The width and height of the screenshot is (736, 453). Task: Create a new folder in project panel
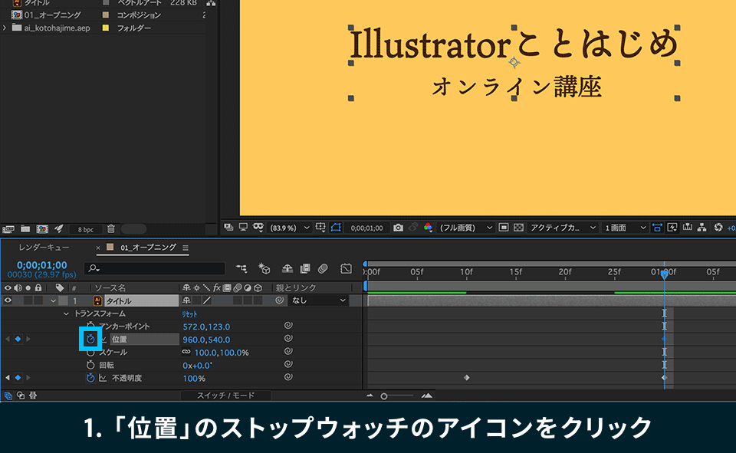coord(25,228)
